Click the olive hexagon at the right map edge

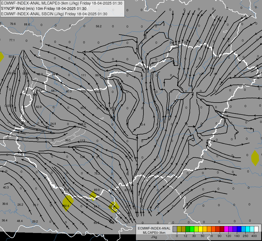coord(255,158)
